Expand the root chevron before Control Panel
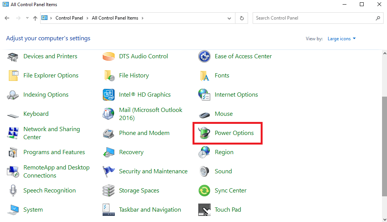The image size is (387, 222). (x=51, y=18)
